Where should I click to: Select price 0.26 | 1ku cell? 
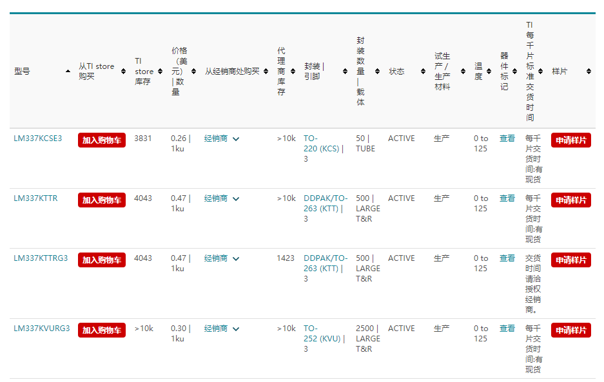pos(180,144)
